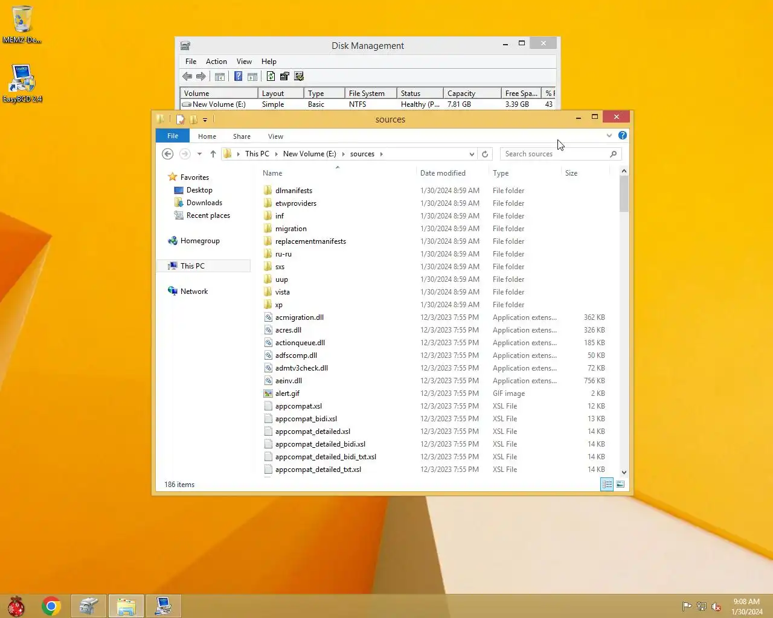
Task: Go back using Explorer Back button
Action: (x=168, y=154)
